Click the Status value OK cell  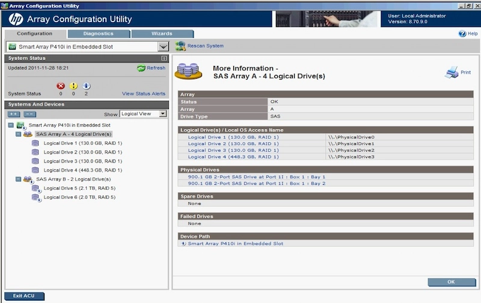pyautogui.click(x=370, y=101)
